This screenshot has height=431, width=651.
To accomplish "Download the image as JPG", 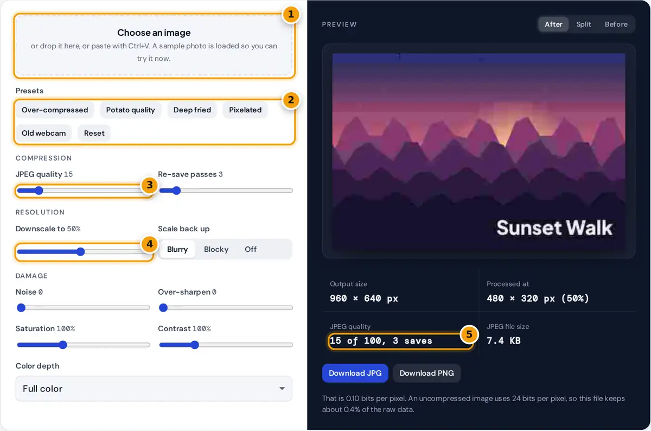I will [355, 373].
